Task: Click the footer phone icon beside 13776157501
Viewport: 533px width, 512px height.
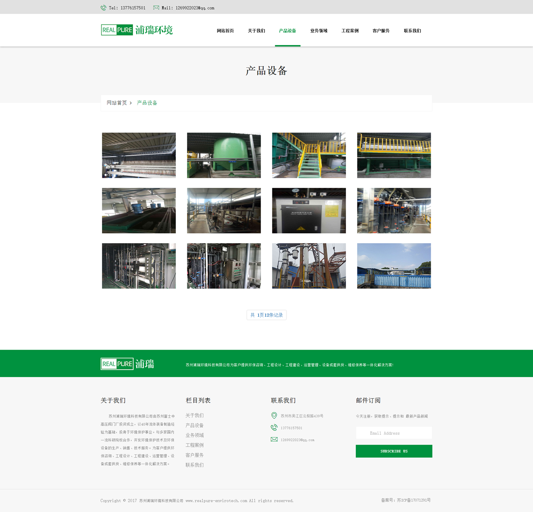Action: pos(274,428)
